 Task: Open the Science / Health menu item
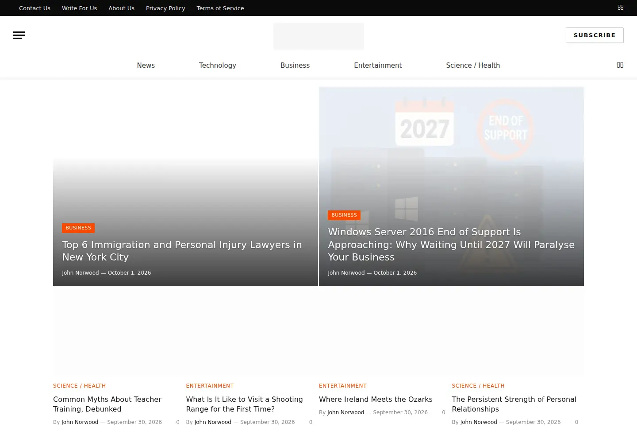473,65
